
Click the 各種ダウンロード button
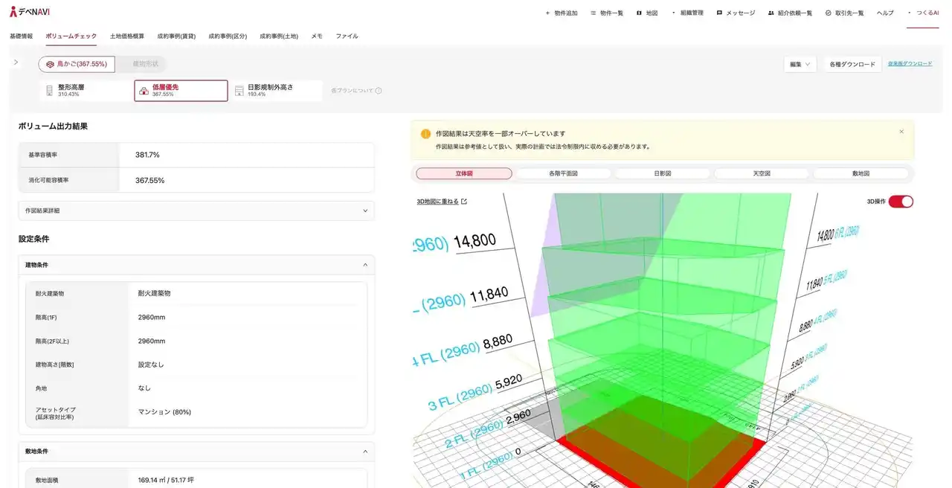pos(853,64)
